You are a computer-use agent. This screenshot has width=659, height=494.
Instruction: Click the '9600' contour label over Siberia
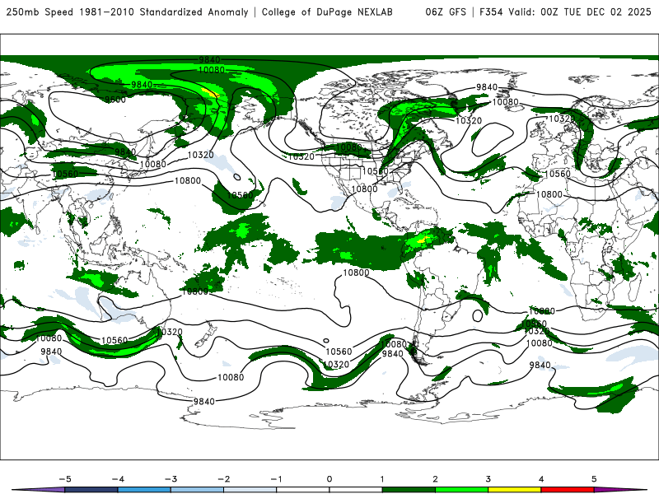coord(115,100)
